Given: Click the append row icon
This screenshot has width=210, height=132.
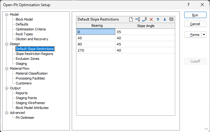Looking at the screenshot, I should tap(144, 19).
